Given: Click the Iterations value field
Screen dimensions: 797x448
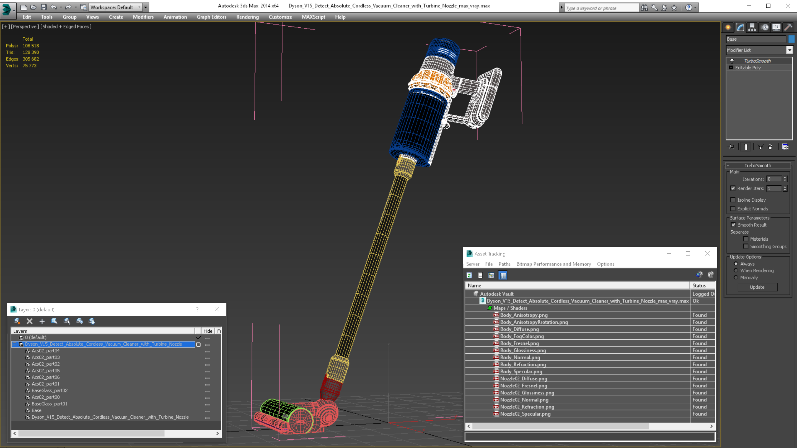Looking at the screenshot, I should (x=774, y=179).
